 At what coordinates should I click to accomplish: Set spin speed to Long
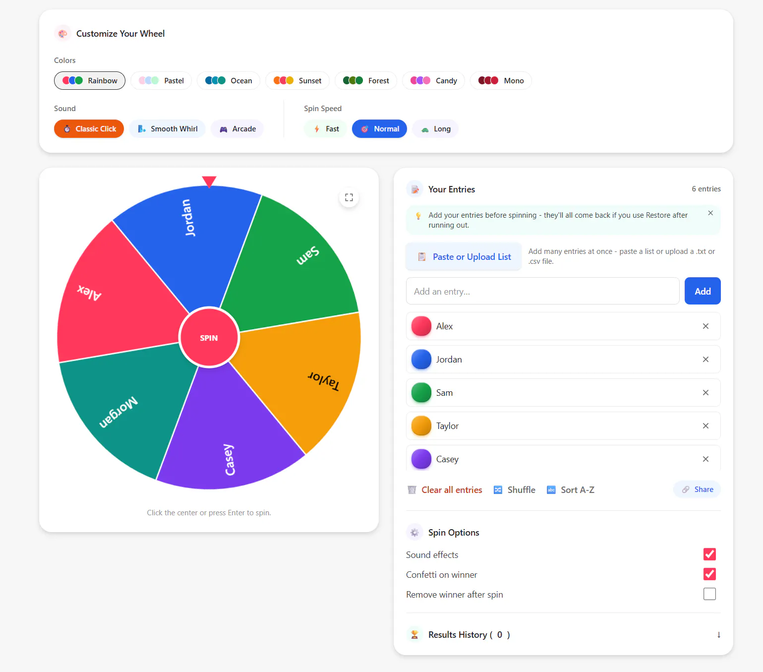pyautogui.click(x=435, y=129)
